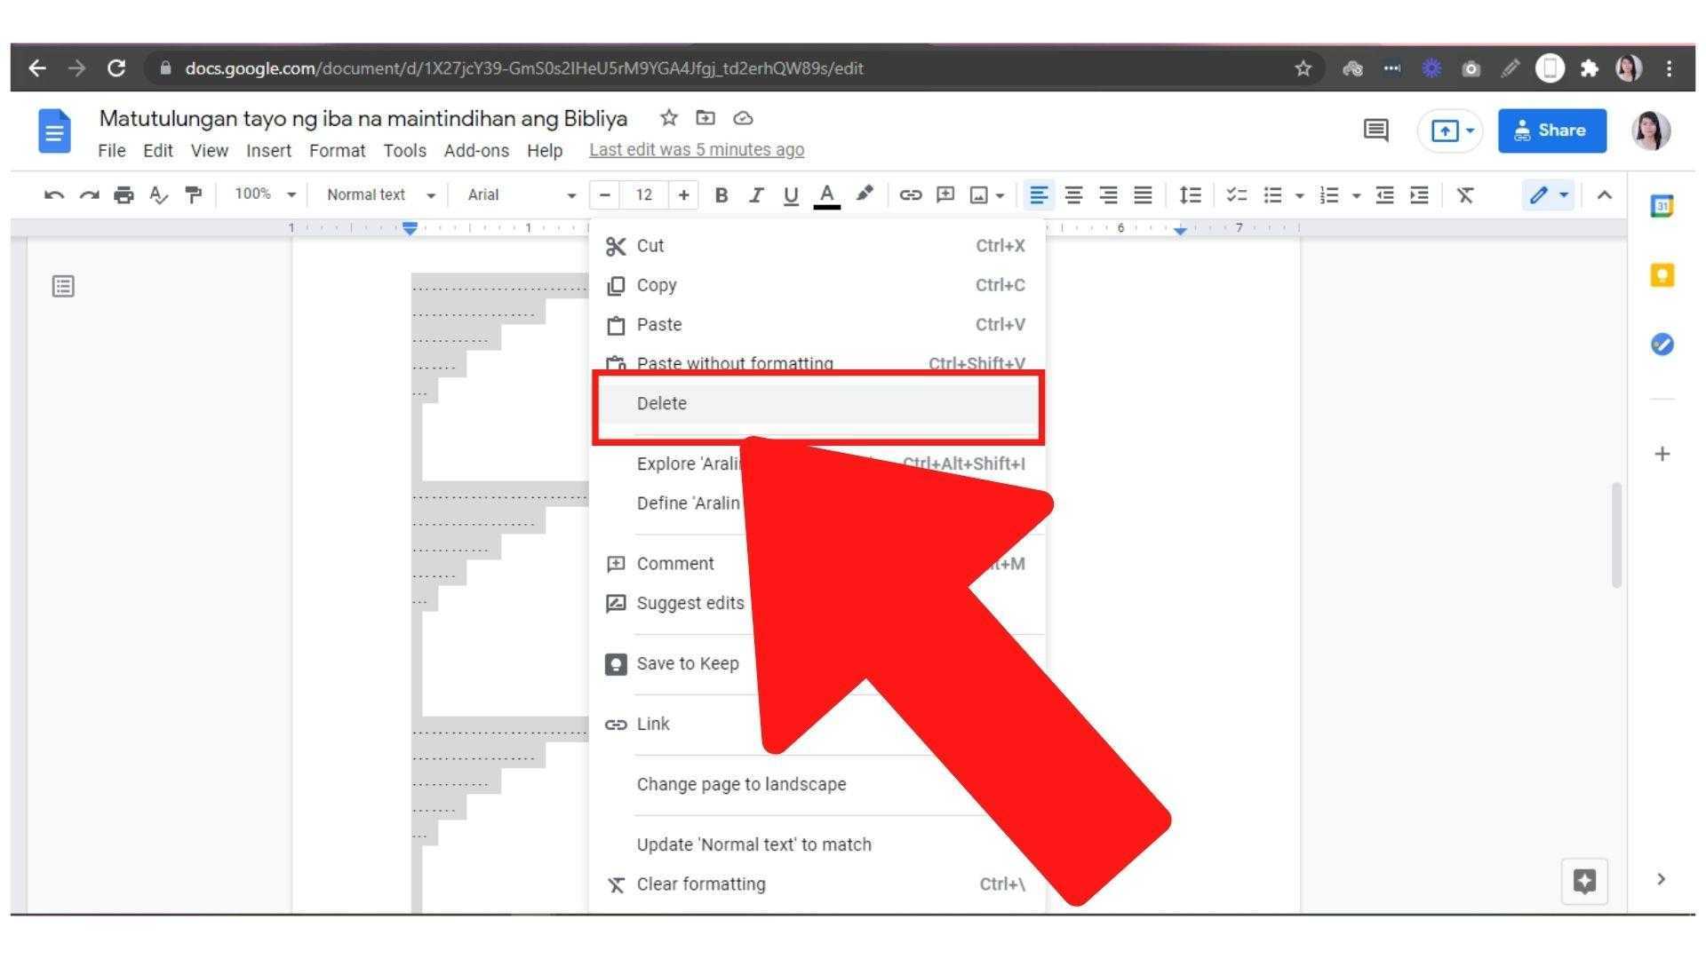Viewport: 1706px width, 959px height.
Task: Select the Paint format roller icon
Action: (193, 195)
